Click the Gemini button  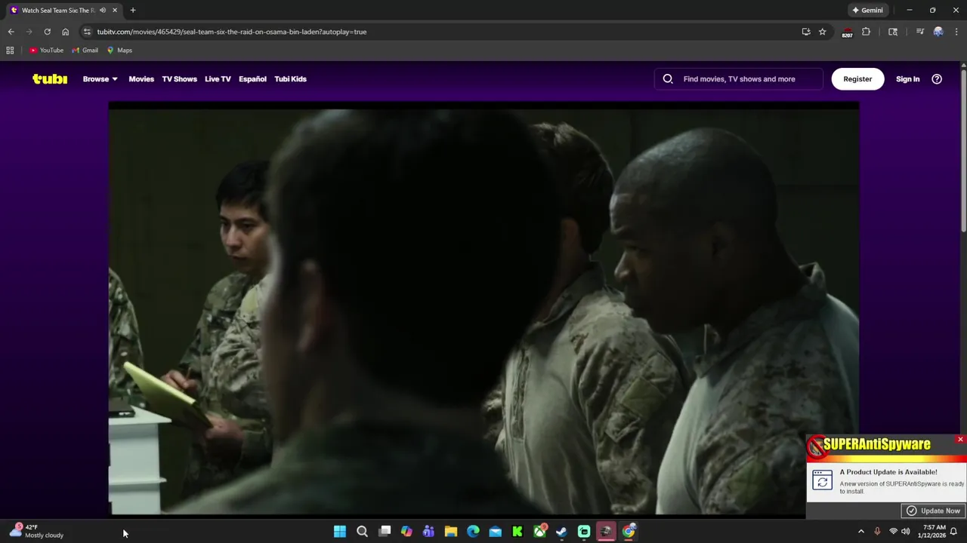[867, 11]
